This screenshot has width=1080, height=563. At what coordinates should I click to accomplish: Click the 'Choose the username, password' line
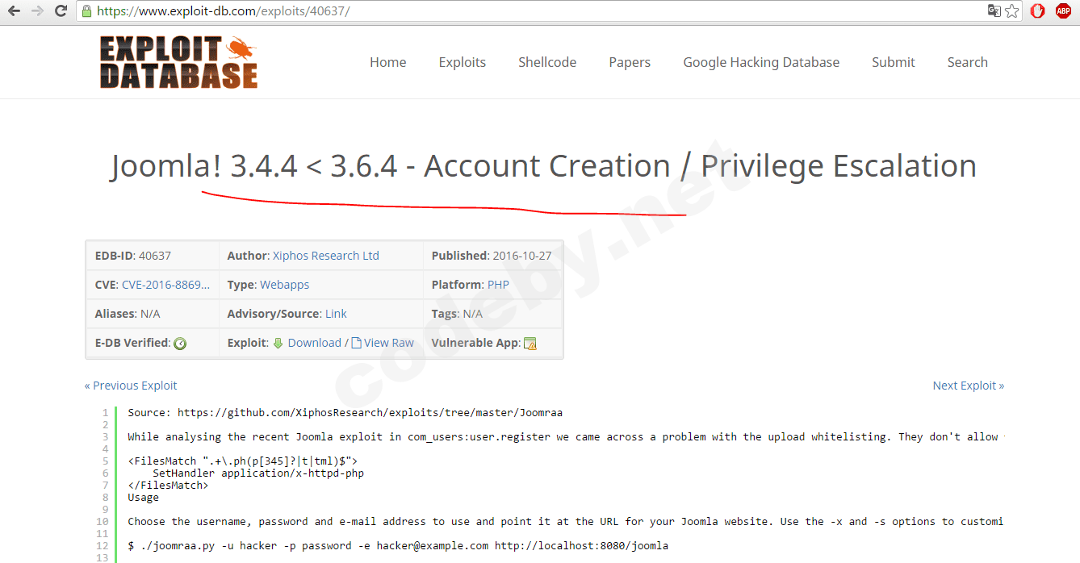(x=565, y=521)
